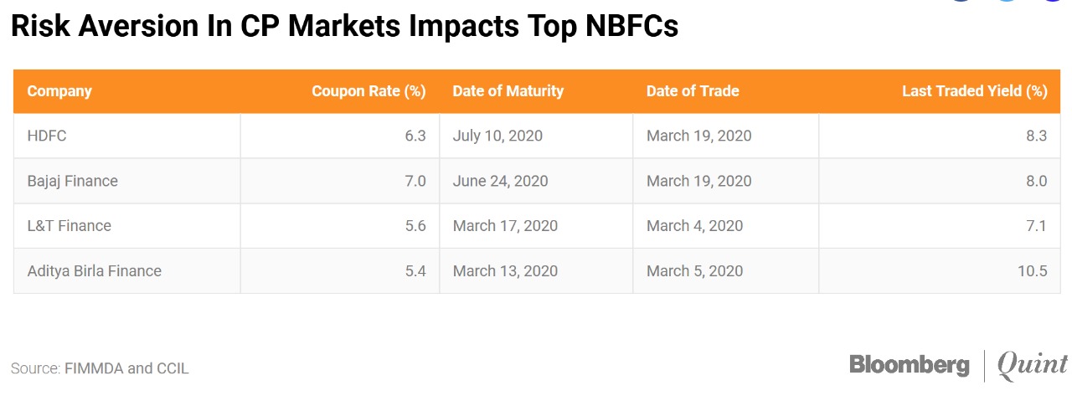Select the Bajaj Finance row name
Image resolution: width=1072 pixels, height=396 pixels.
(73, 181)
